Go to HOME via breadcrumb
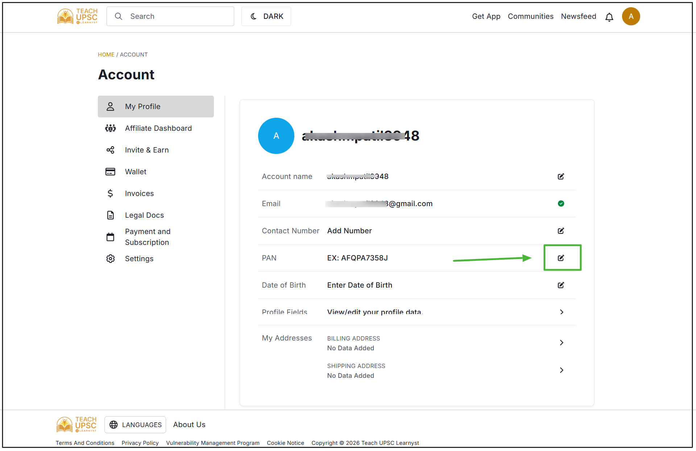The height and width of the screenshot is (451, 696). click(106, 55)
